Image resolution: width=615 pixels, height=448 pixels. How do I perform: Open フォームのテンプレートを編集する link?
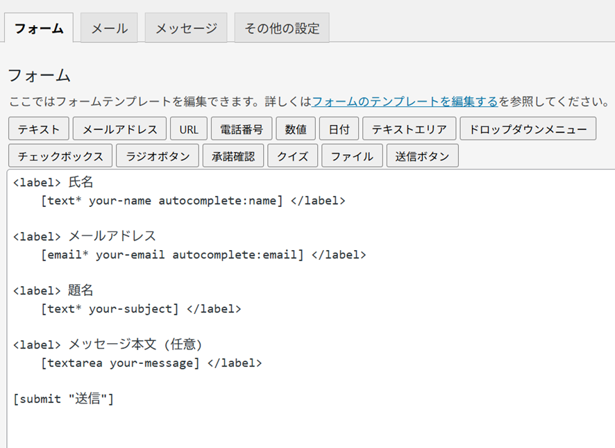point(405,101)
